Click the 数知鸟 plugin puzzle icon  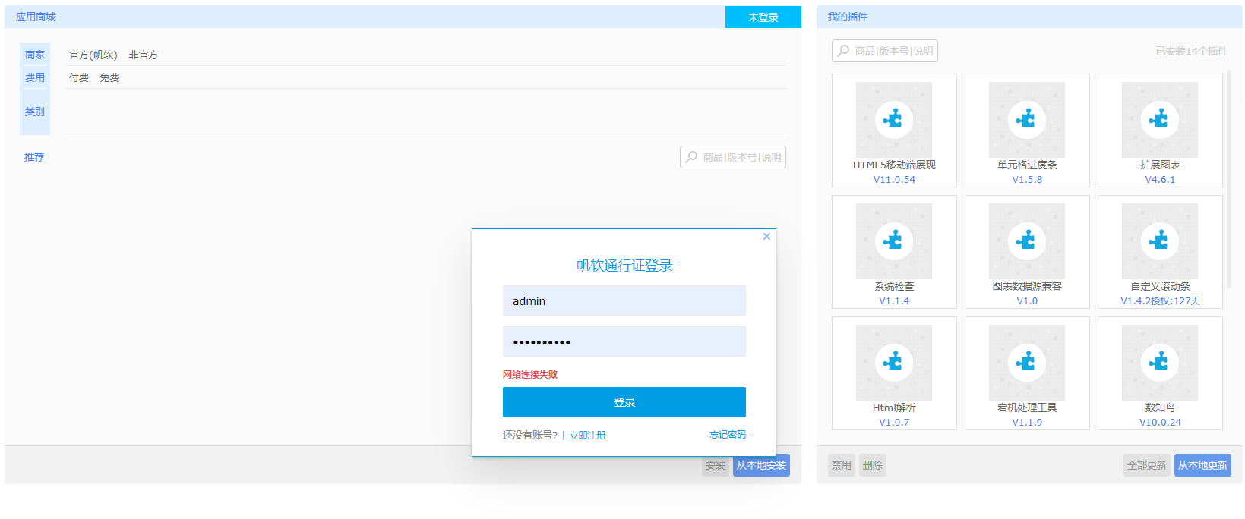1160,362
